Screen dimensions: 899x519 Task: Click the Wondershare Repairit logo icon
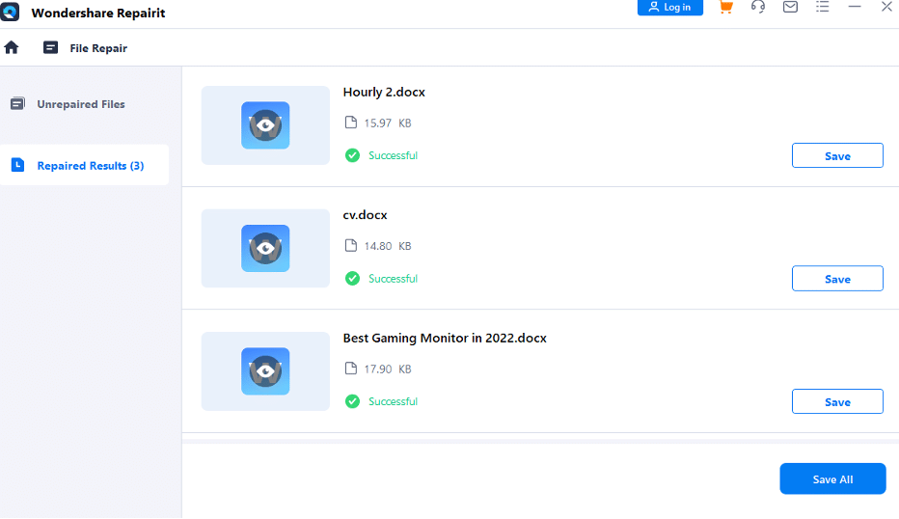coord(10,12)
